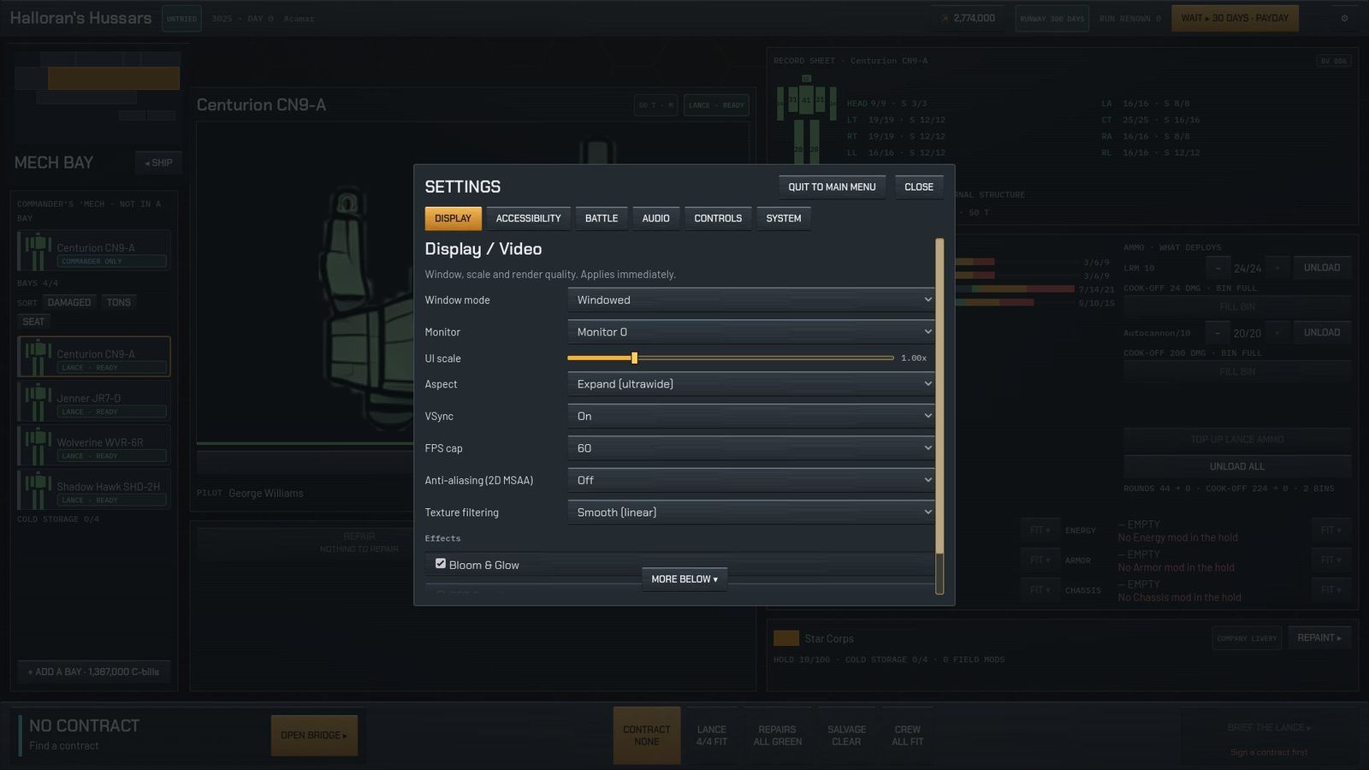Open the Contract None status tab
Viewport: 1369px width, 770px height.
[647, 736]
